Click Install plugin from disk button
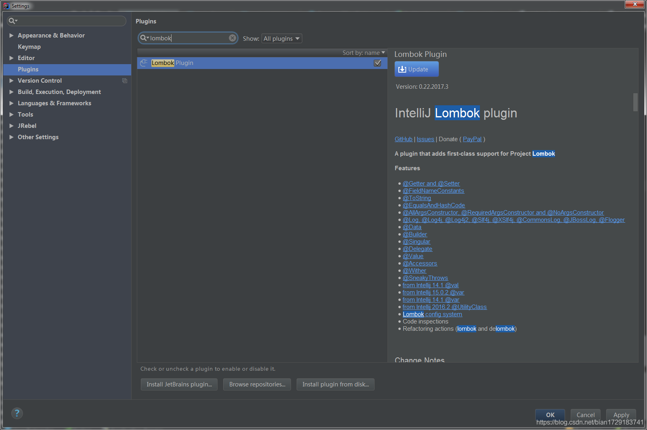This screenshot has height=430, width=647. 335,384
